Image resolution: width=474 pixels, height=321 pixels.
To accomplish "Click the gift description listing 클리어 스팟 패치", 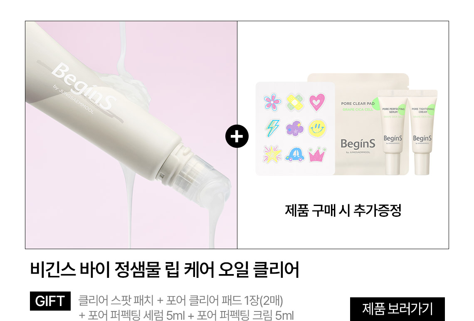I will click(x=186, y=308).
